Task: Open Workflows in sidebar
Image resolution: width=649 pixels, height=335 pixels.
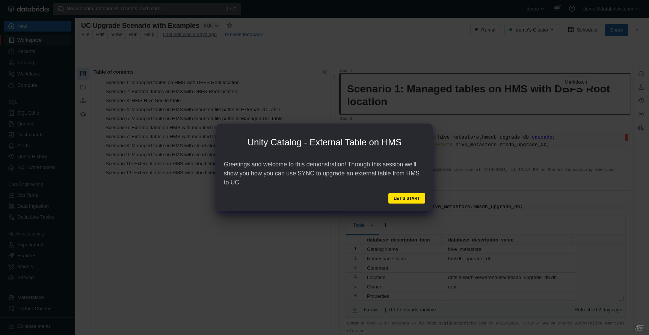Action: [x=38, y=74]
